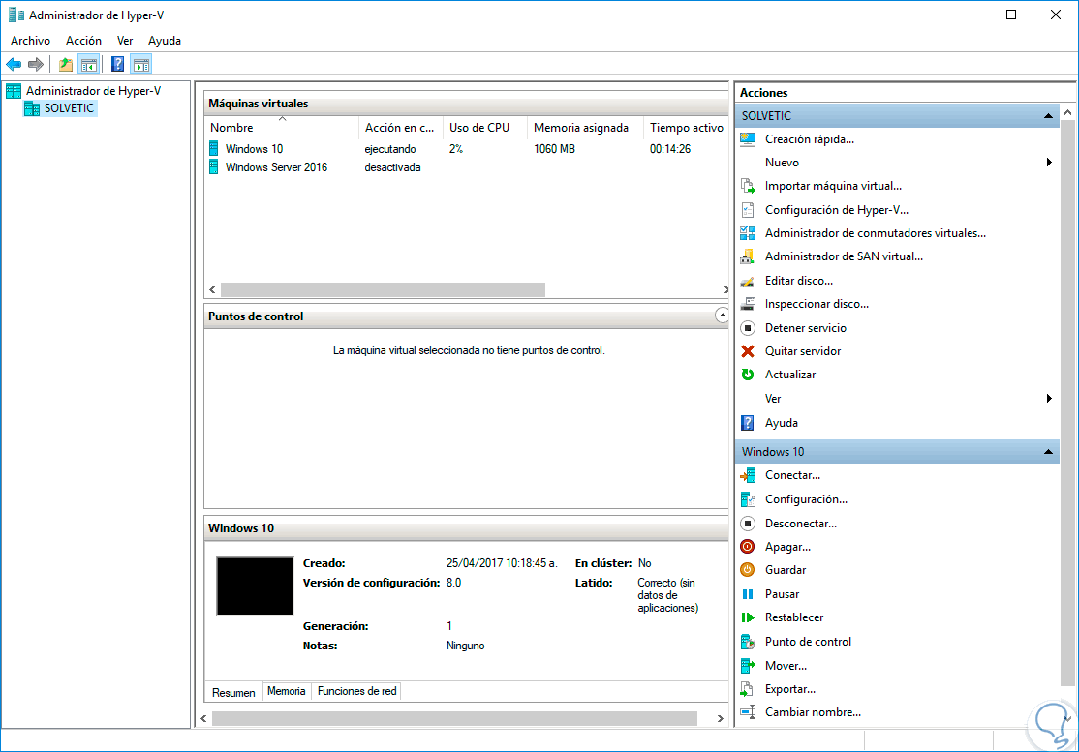
Task: Click the Cambiar nombre icon
Action: pos(748,712)
